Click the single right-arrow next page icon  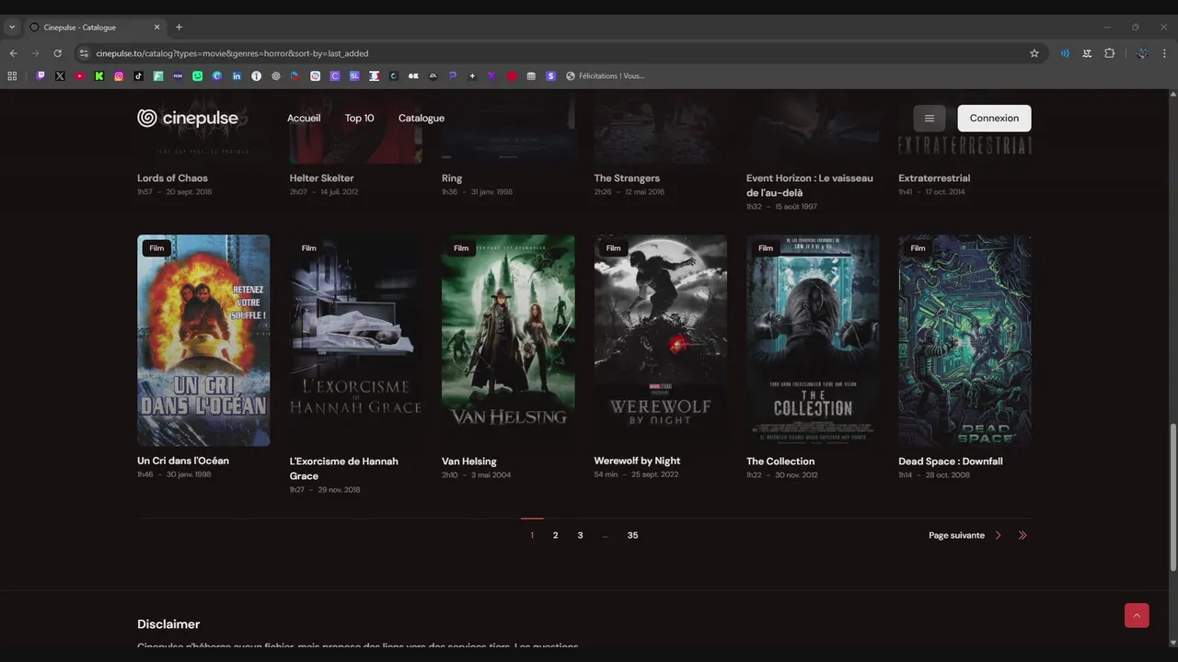click(999, 535)
